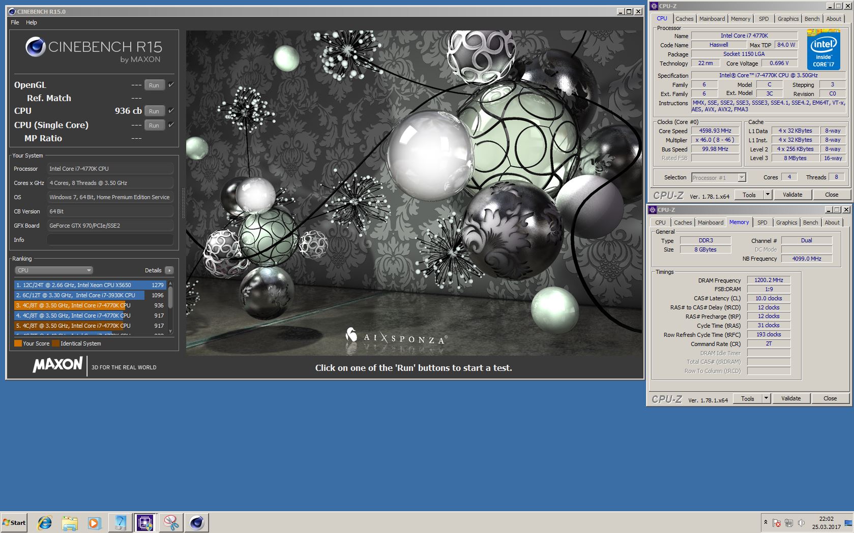Click the Multiplier value x 46.0 in CPU-Z
This screenshot has width=854, height=533.
click(715, 140)
